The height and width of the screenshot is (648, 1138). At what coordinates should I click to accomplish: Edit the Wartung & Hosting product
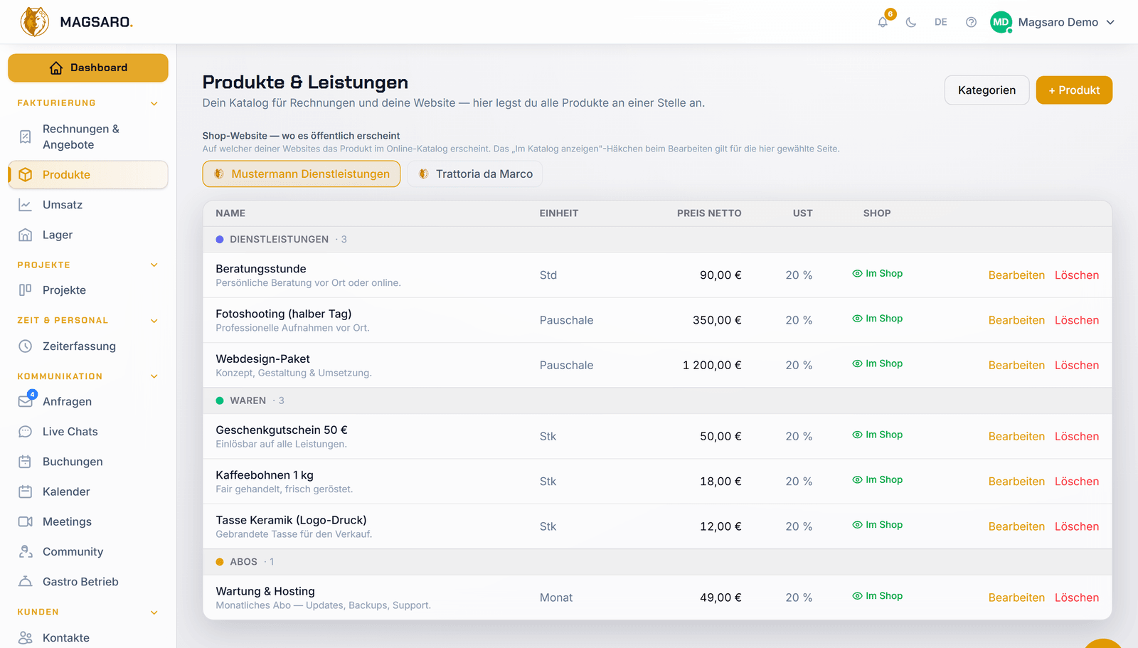click(x=1016, y=598)
